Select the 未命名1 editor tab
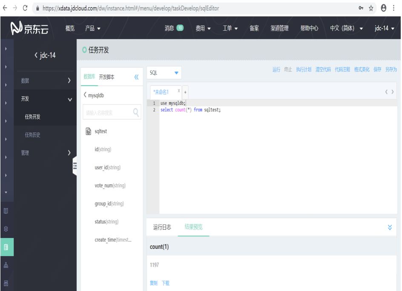402x291 pixels. coord(161,92)
